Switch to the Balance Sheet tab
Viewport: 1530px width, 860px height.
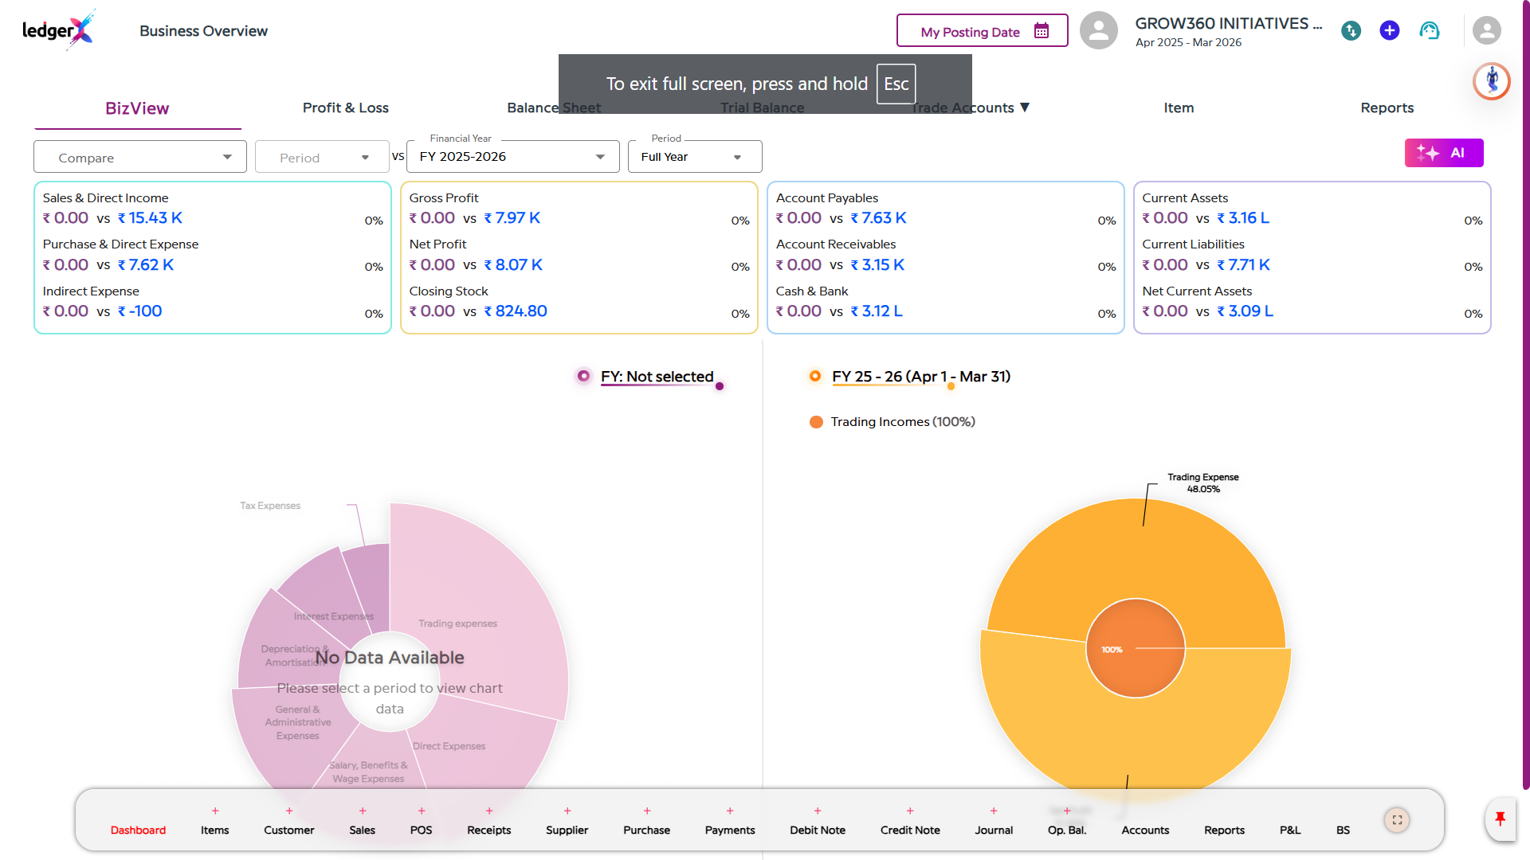pos(554,107)
